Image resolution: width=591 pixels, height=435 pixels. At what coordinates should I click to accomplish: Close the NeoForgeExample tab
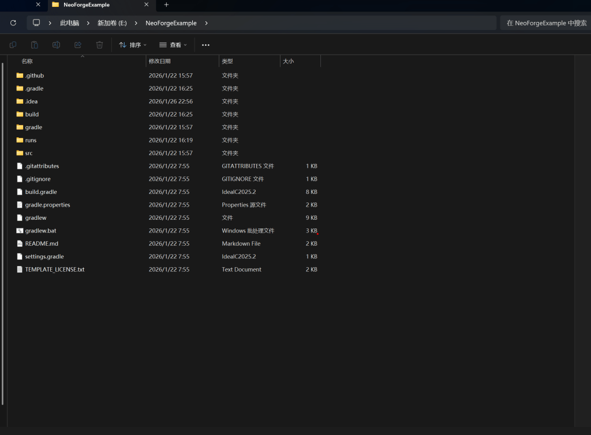point(147,5)
